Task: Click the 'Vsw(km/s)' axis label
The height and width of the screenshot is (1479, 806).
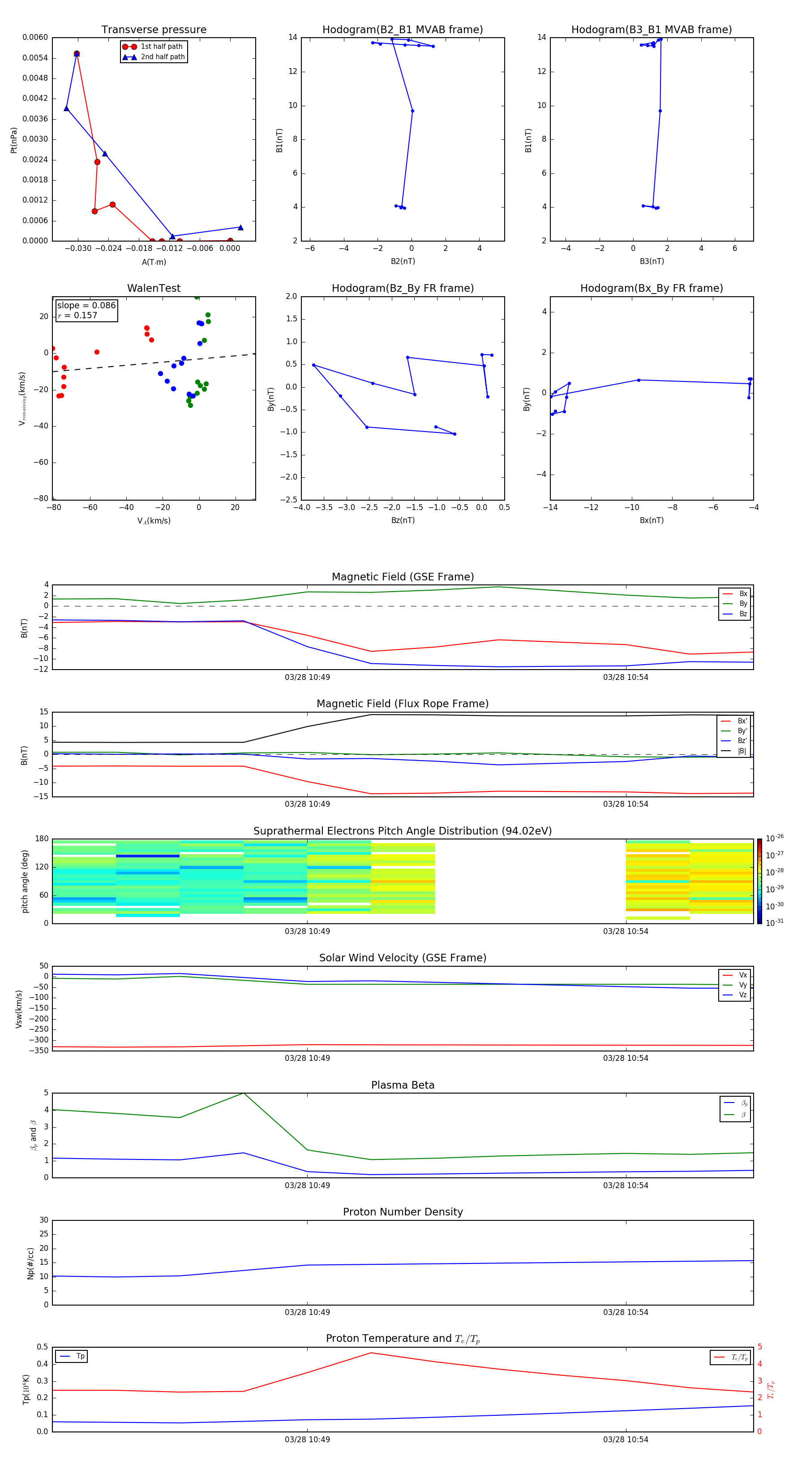Action: (18, 1009)
